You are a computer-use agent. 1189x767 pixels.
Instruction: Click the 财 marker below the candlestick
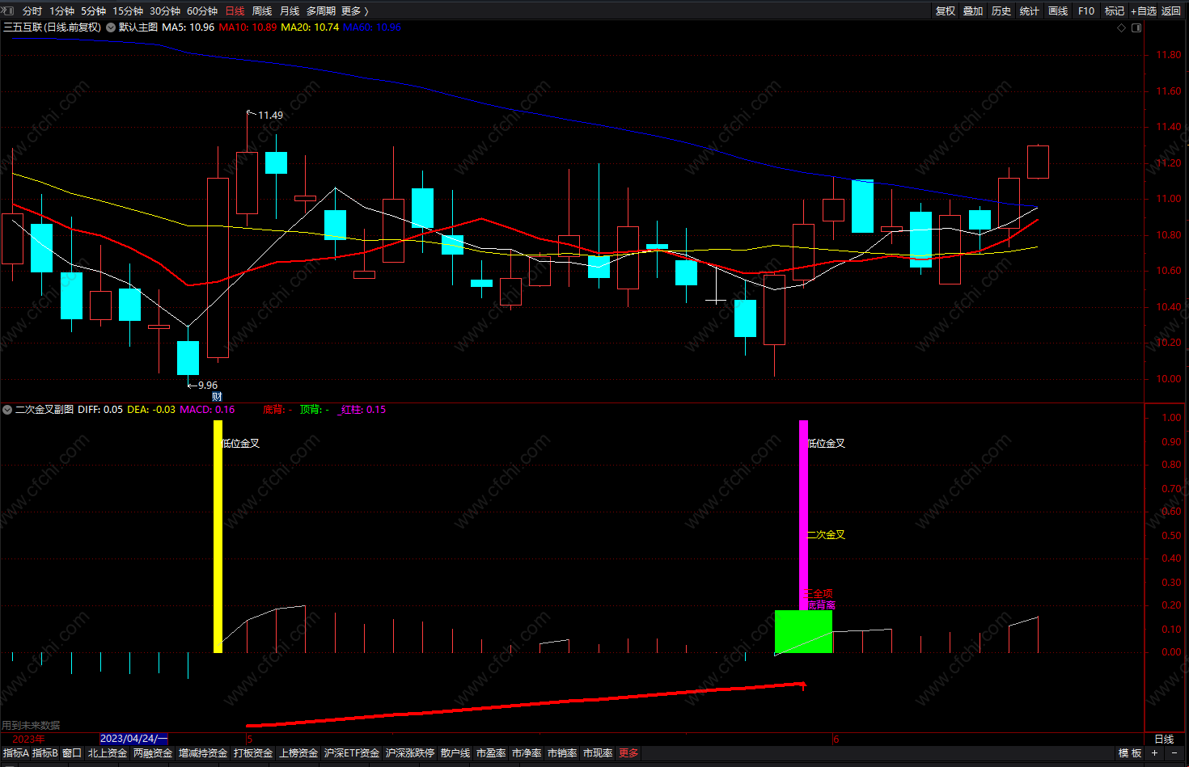217,396
